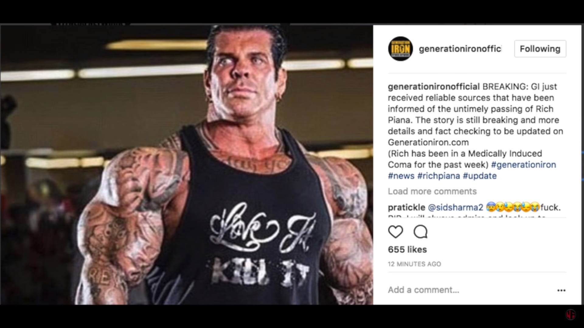Click the comment bubble icon
Image resolution: width=584 pixels, height=328 pixels.
click(x=421, y=232)
